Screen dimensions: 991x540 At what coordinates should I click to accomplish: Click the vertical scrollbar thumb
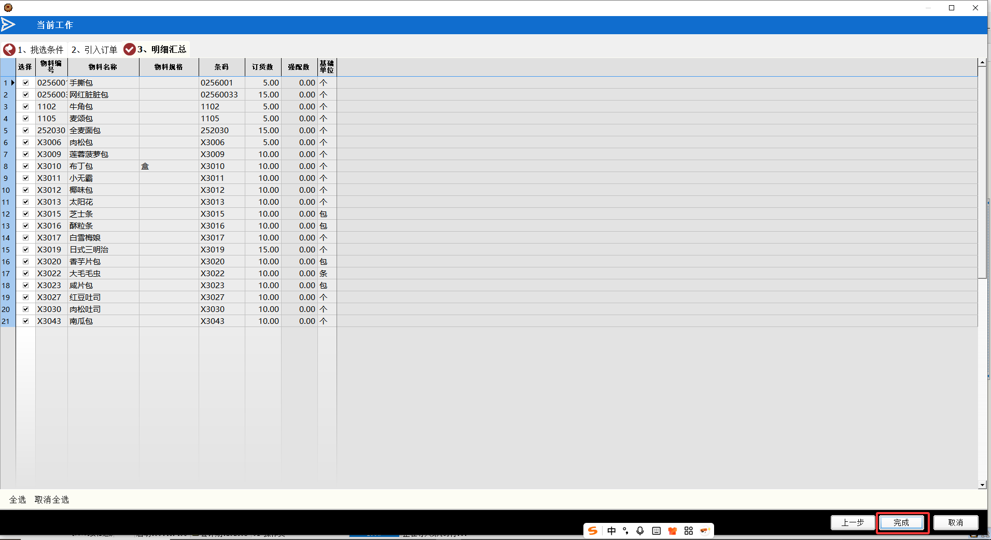[x=982, y=172]
